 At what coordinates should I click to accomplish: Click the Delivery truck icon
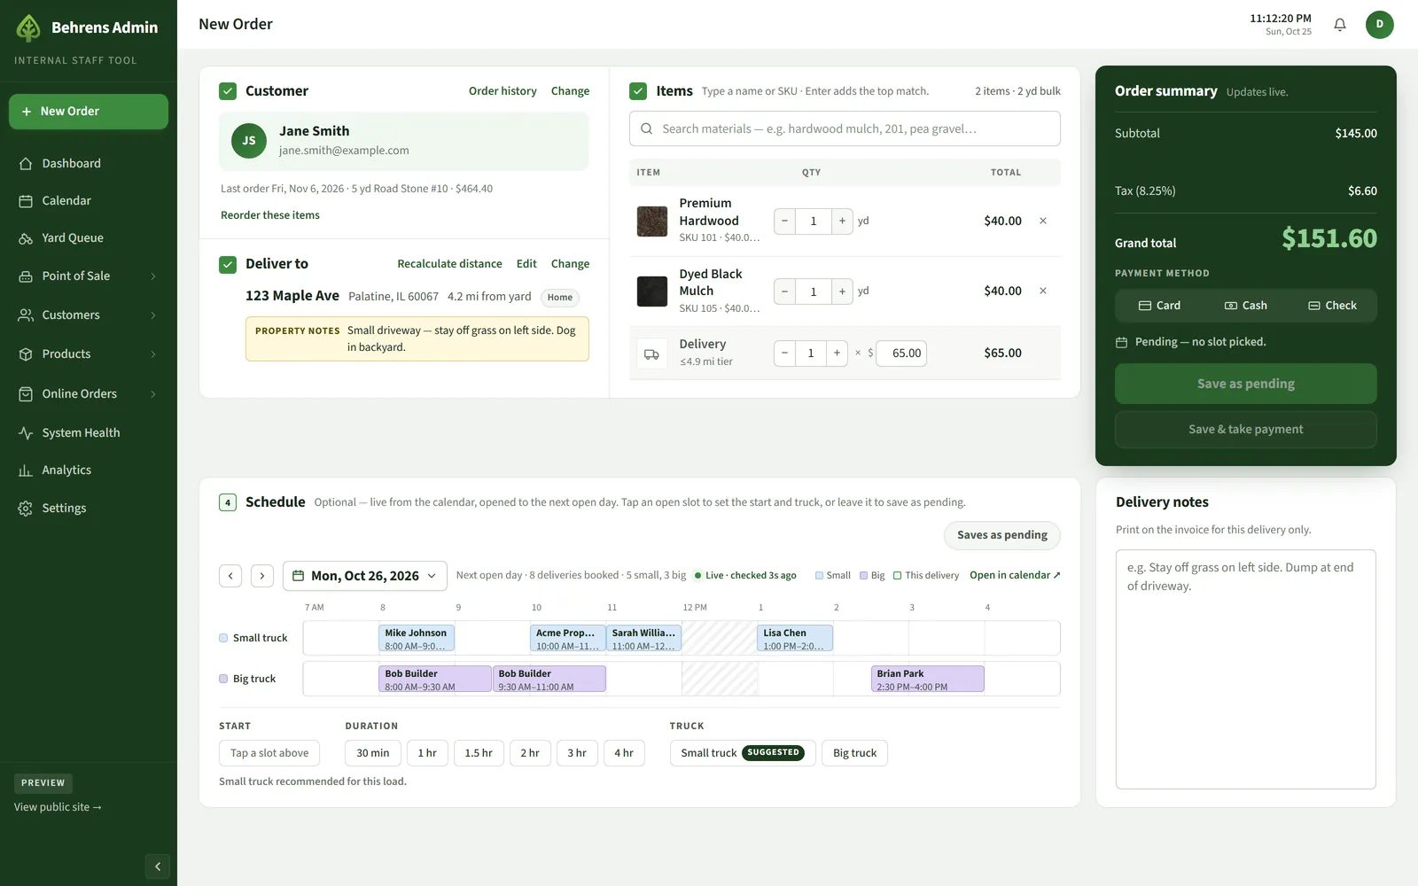[x=651, y=354]
